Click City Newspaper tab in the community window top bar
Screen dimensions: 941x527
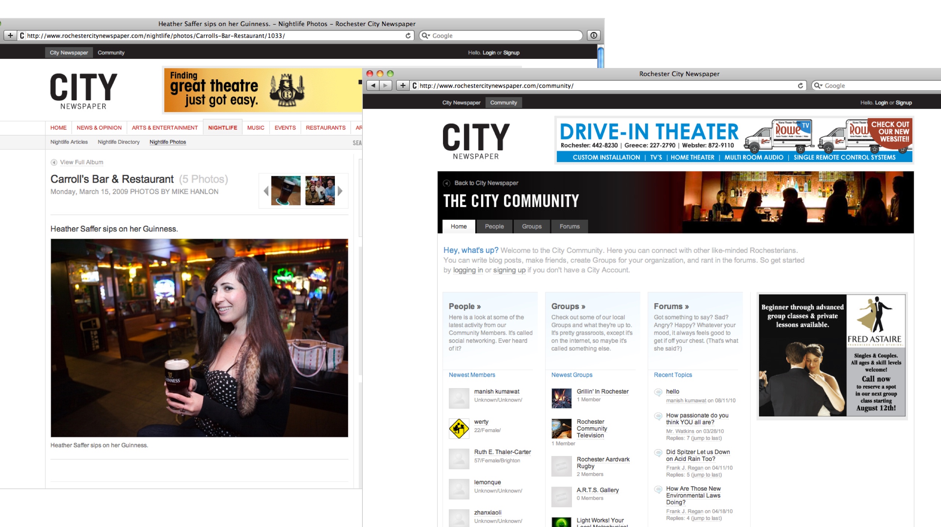461,103
